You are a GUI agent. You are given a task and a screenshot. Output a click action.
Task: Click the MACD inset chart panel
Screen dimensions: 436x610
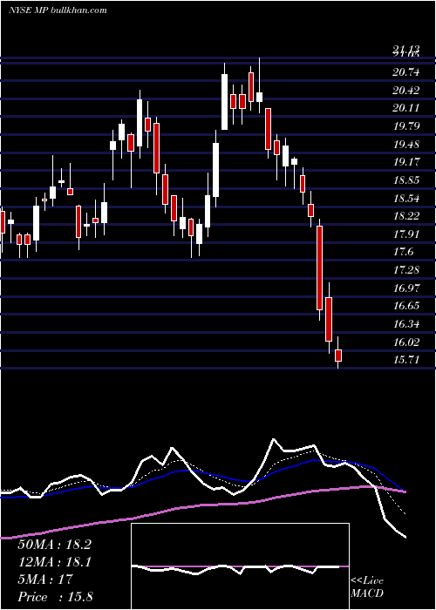(x=240, y=566)
